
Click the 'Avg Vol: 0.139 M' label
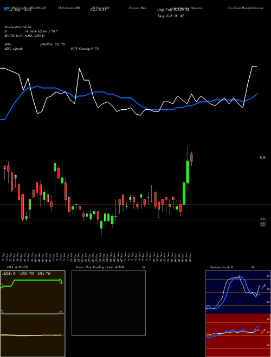tap(173, 10)
